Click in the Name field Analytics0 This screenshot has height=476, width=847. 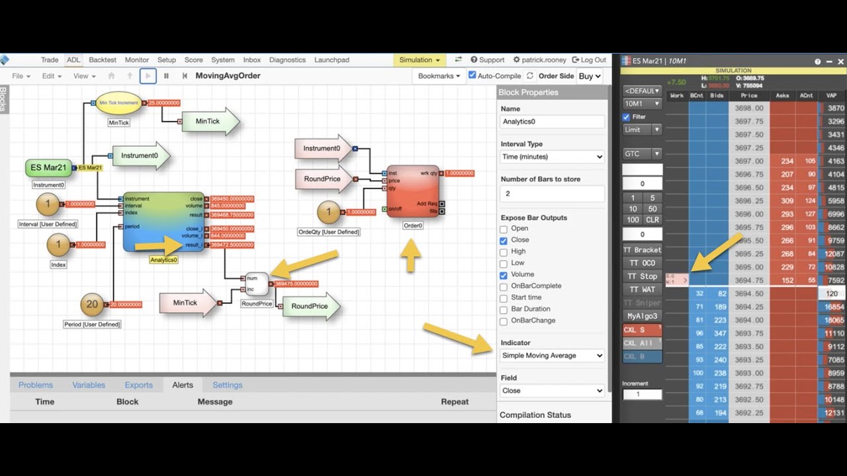point(553,122)
